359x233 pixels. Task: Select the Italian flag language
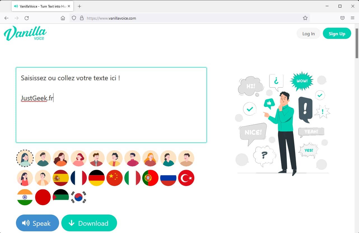tap(132, 178)
